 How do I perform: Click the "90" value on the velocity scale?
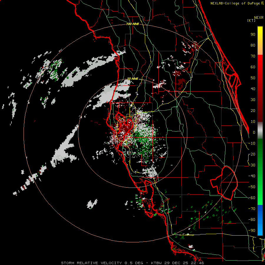[253, 34]
